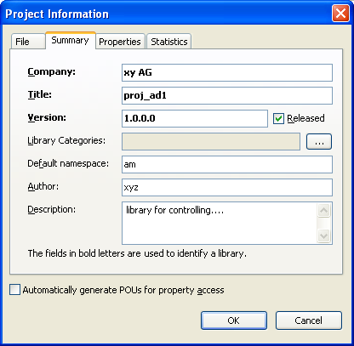This screenshot has width=354, height=346.
Task: Open the Properties tab
Action: pyautogui.click(x=120, y=42)
